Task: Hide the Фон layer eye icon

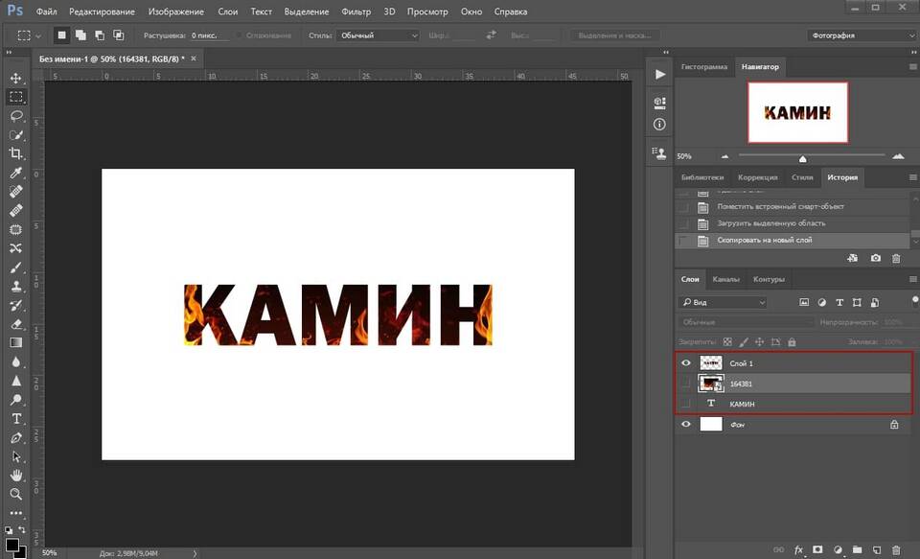Action: click(x=685, y=424)
